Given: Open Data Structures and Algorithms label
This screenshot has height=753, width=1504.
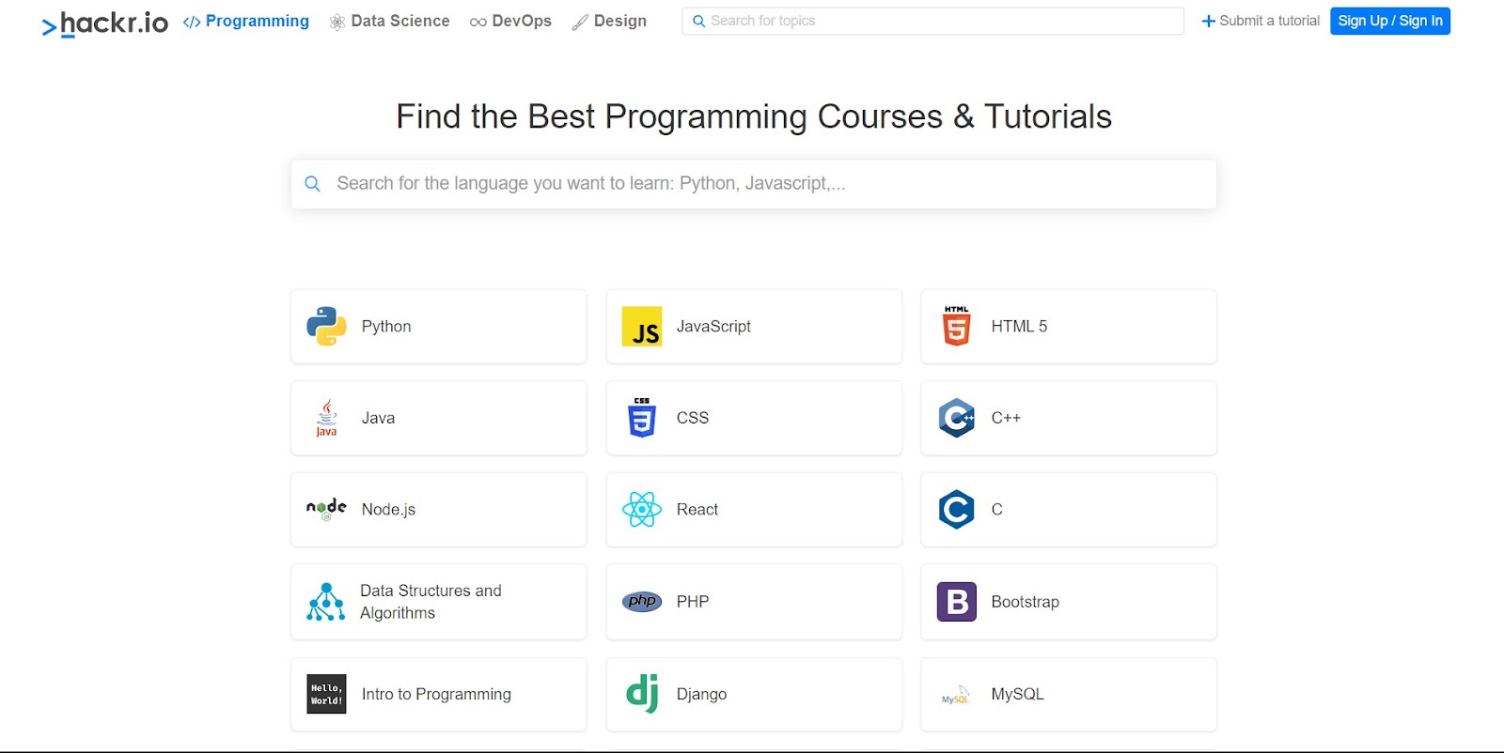Looking at the screenshot, I should coord(431,602).
